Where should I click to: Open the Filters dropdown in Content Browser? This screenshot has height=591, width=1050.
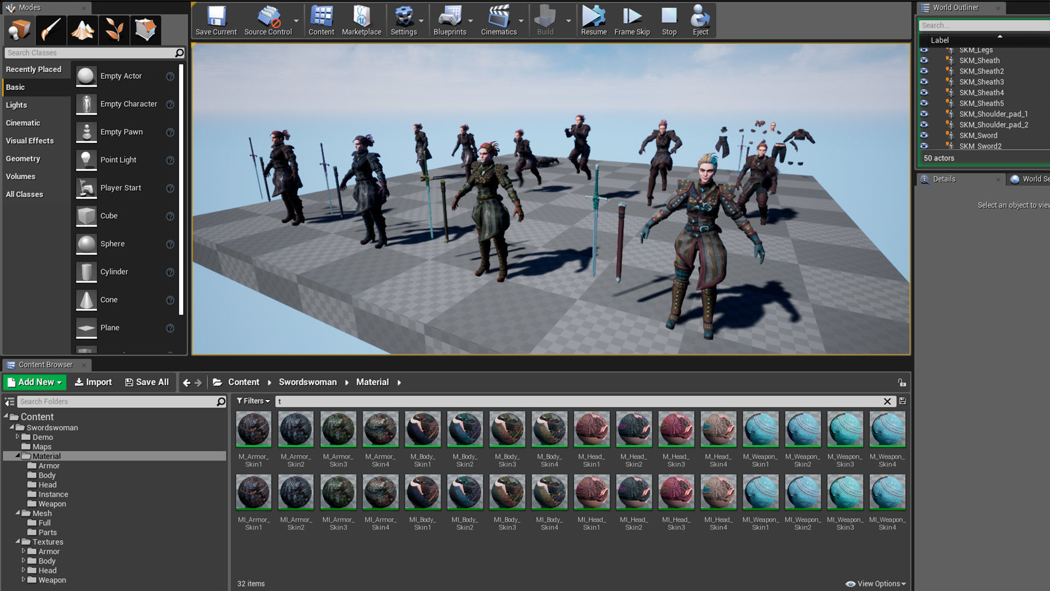click(253, 401)
